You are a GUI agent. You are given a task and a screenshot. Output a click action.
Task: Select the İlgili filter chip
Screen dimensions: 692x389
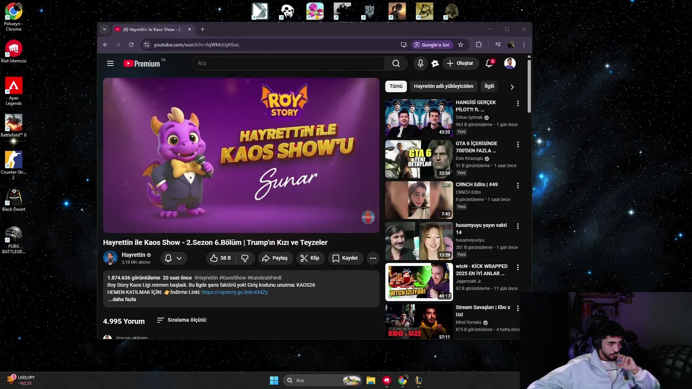click(x=489, y=86)
